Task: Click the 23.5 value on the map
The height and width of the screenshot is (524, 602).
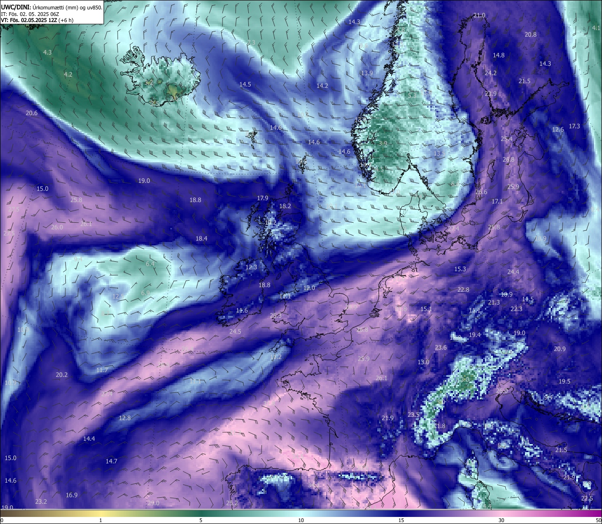Action: (413, 415)
